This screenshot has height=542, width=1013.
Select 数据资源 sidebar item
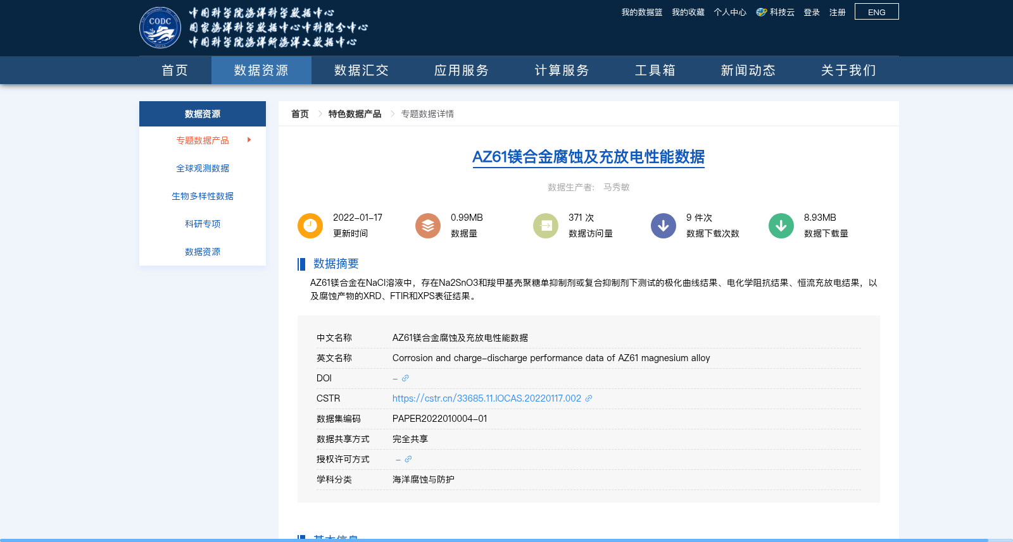click(x=203, y=252)
